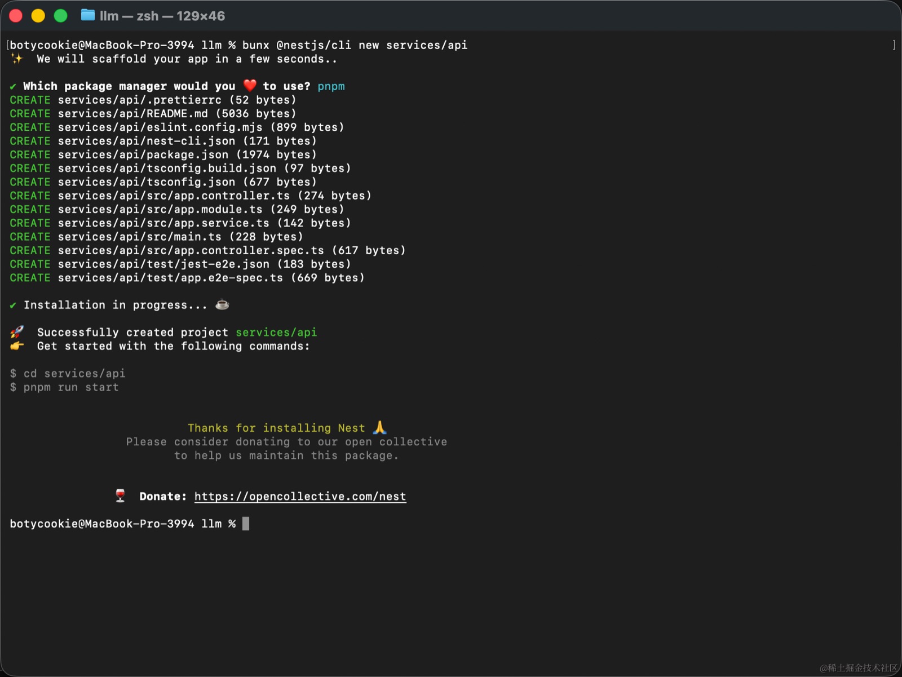Click 'services/api/eslint.config.mjs' in the output
902x677 pixels.
pyautogui.click(x=160, y=127)
